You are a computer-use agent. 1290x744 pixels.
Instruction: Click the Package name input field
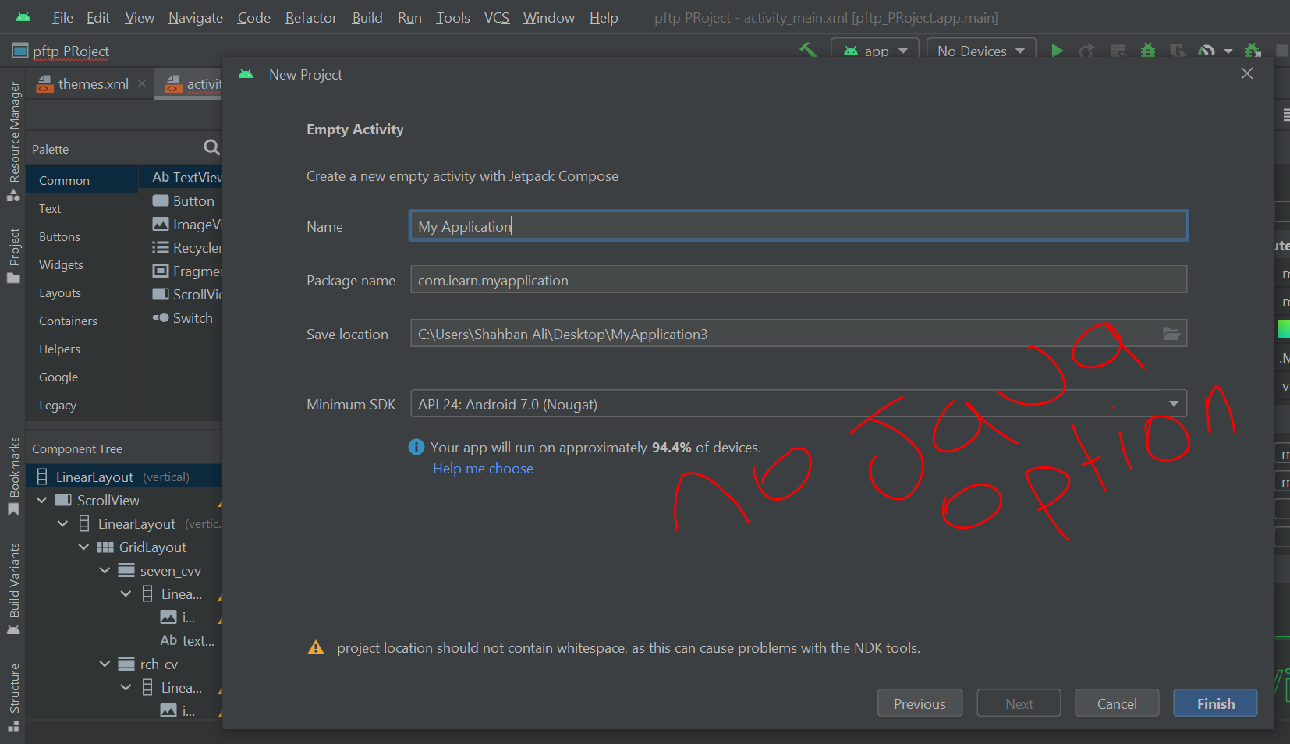coord(798,280)
